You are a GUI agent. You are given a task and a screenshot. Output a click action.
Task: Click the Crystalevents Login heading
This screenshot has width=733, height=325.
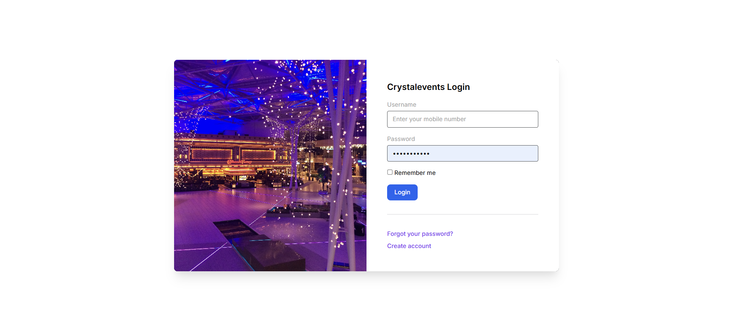click(428, 87)
